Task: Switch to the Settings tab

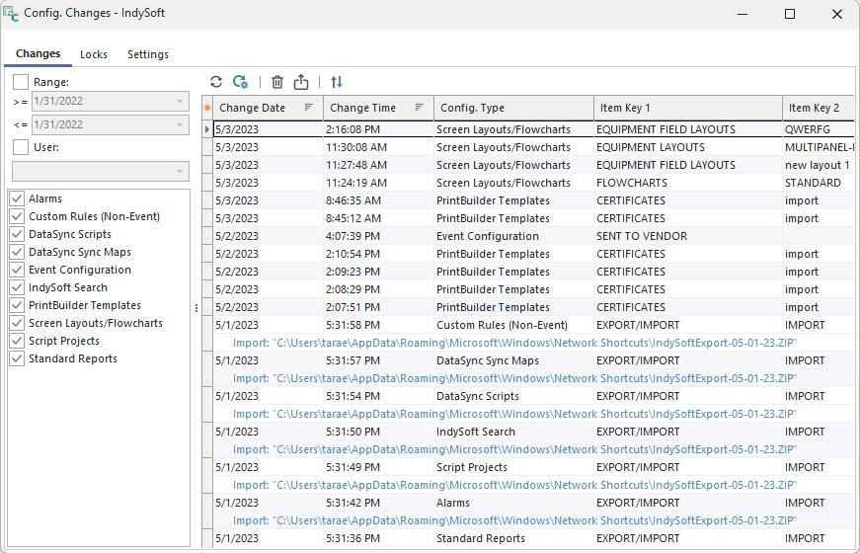Action: point(148,54)
